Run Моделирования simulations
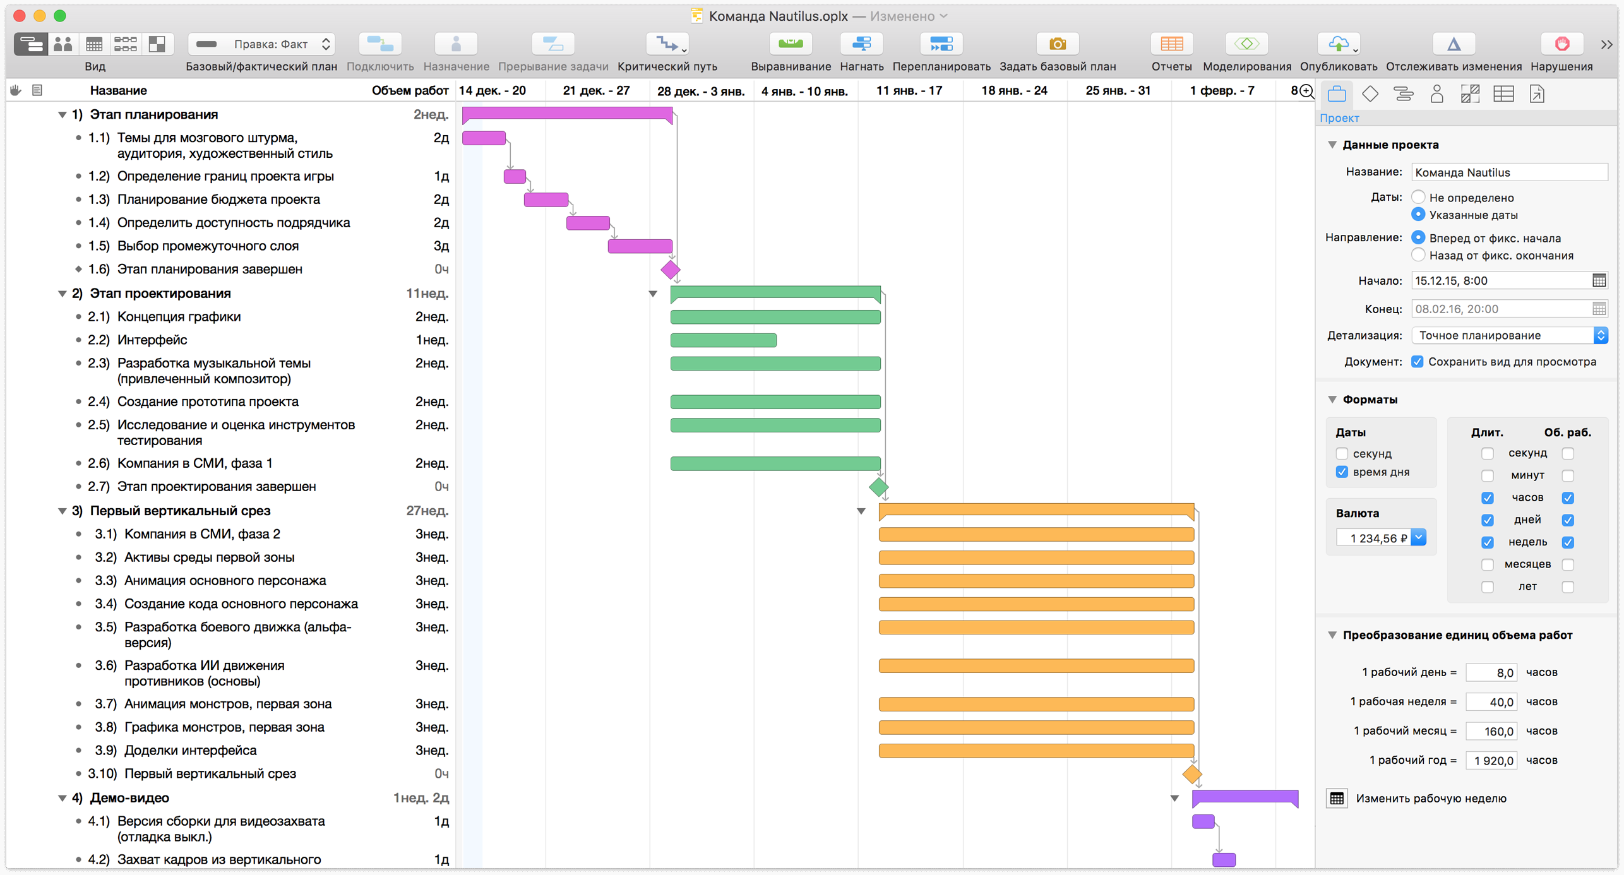Image resolution: width=1624 pixels, height=875 pixels. coord(1247,44)
